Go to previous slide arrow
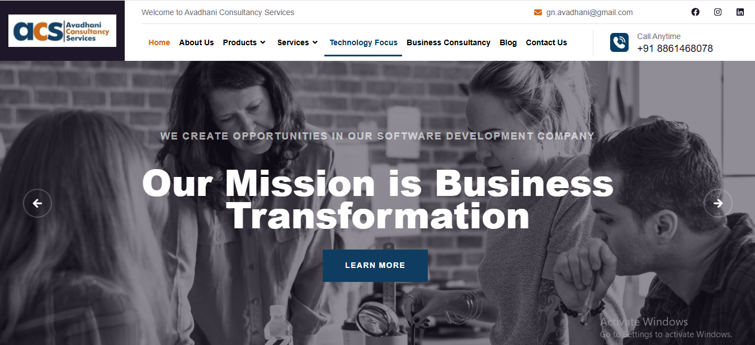 click(37, 203)
